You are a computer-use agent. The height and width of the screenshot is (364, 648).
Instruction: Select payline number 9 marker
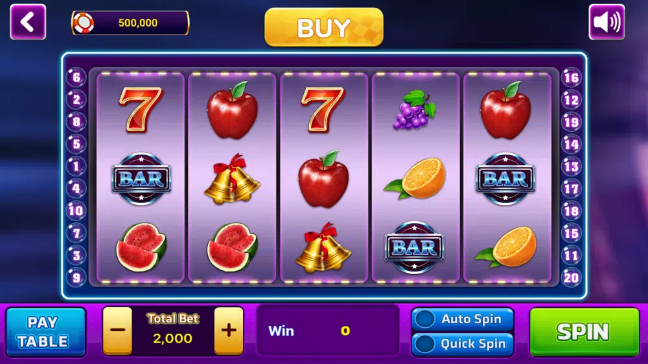click(x=76, y=277)
